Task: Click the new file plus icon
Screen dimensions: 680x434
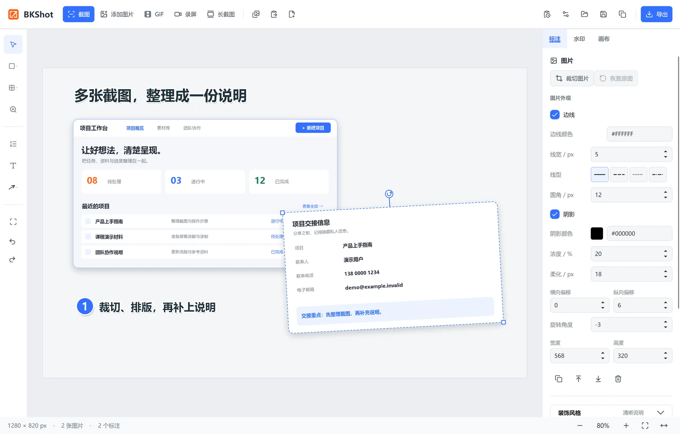Action: (x=292, y=14)
